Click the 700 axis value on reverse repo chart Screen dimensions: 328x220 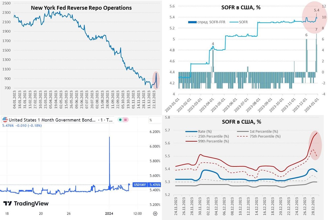coord(7,88)
